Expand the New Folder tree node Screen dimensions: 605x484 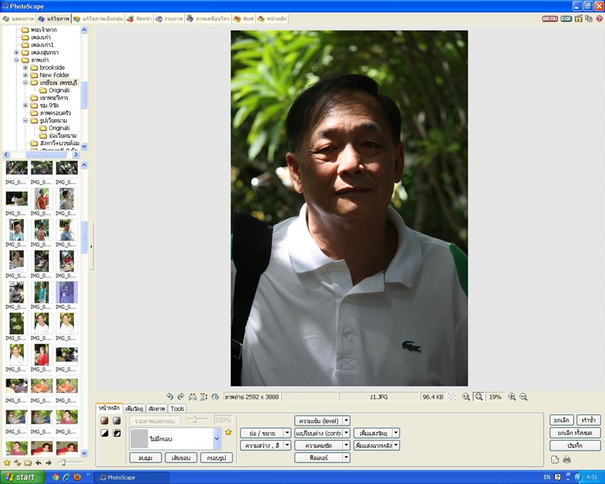point(25,75)
